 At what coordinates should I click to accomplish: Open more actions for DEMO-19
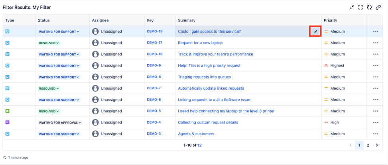[x=376, y=31]
